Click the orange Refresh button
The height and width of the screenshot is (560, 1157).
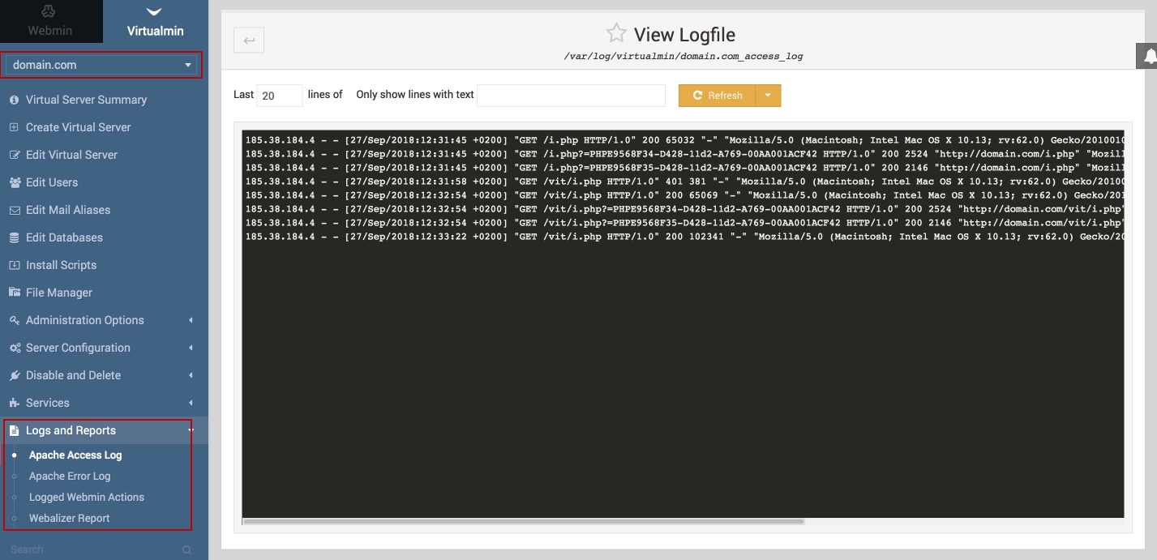click(717, 96)
